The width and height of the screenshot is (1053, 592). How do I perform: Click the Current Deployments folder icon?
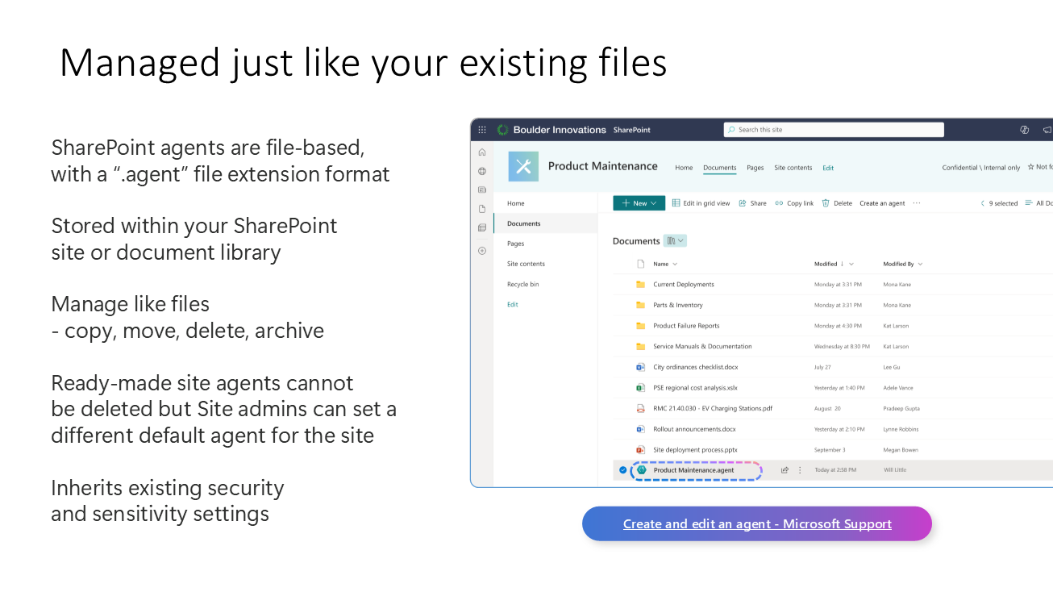coord(640,285)
